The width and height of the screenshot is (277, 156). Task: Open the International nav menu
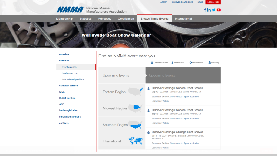(x=183, y=19)
